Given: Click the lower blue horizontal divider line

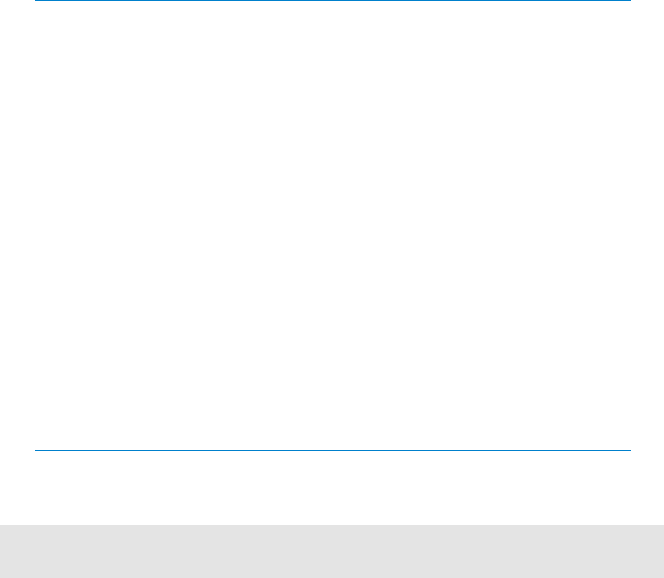Looking at the screenshot, I should point(333,450).
